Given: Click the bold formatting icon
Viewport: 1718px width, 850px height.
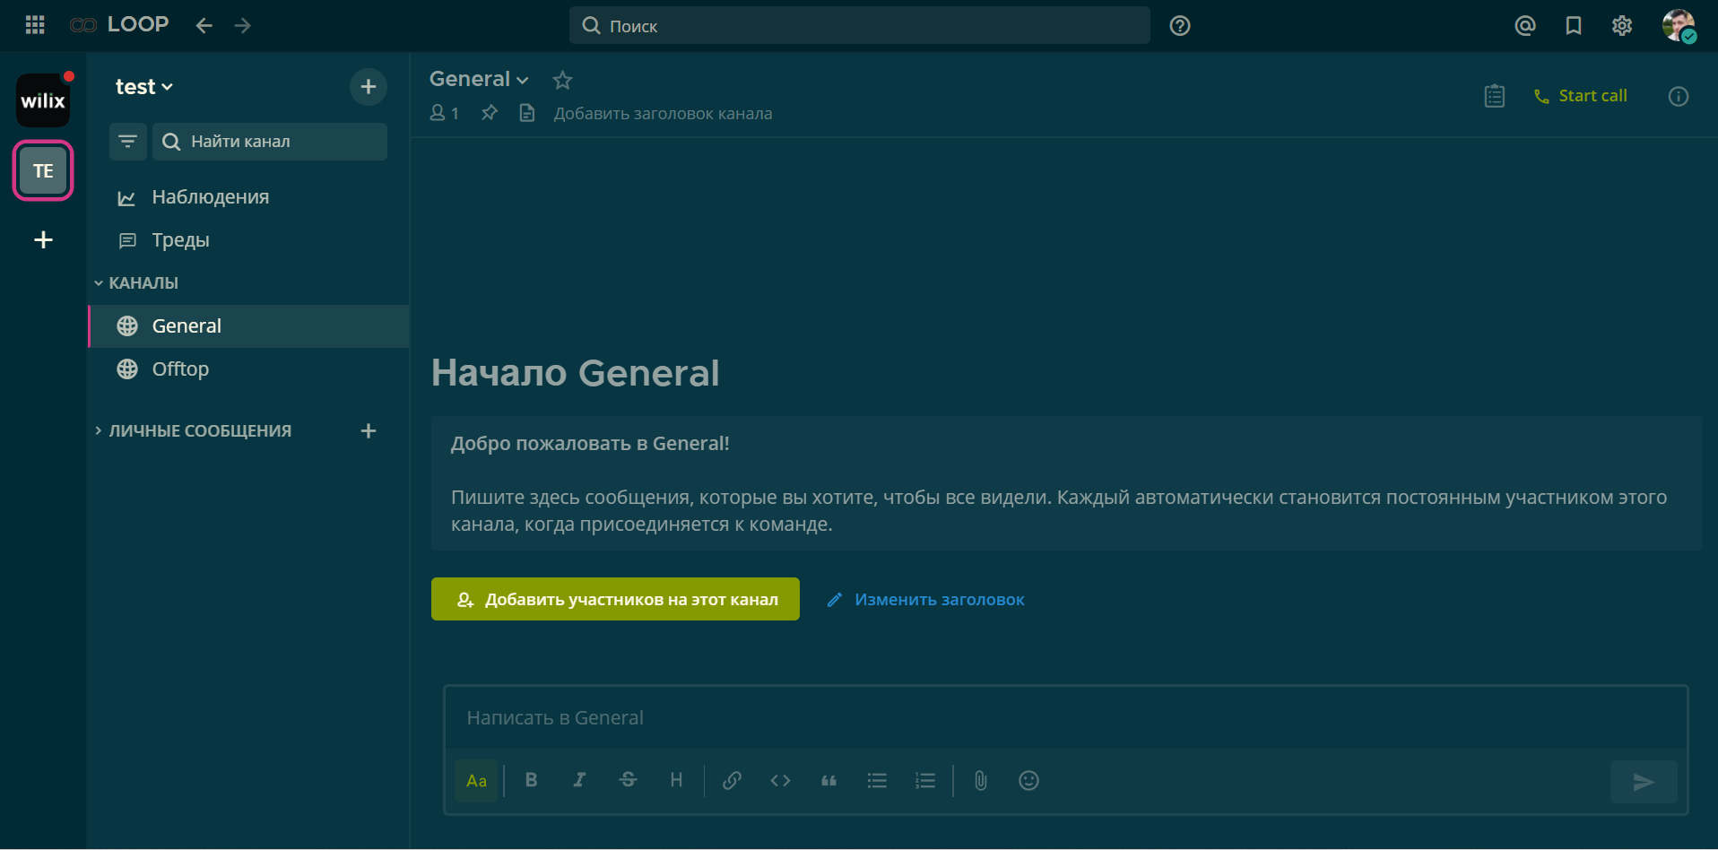Looking at the screenshot, I should pos(531,780).
